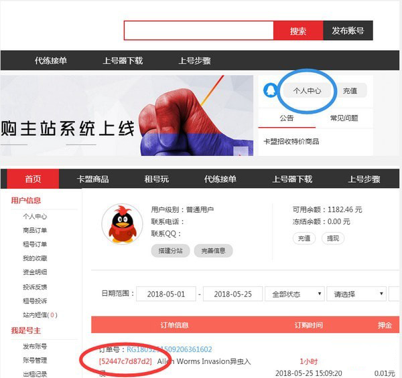Image resolution: width=402 pixels, height=378 pixels.
Task: Click the 搭建分站 button
Action: [x=170, y=250]
